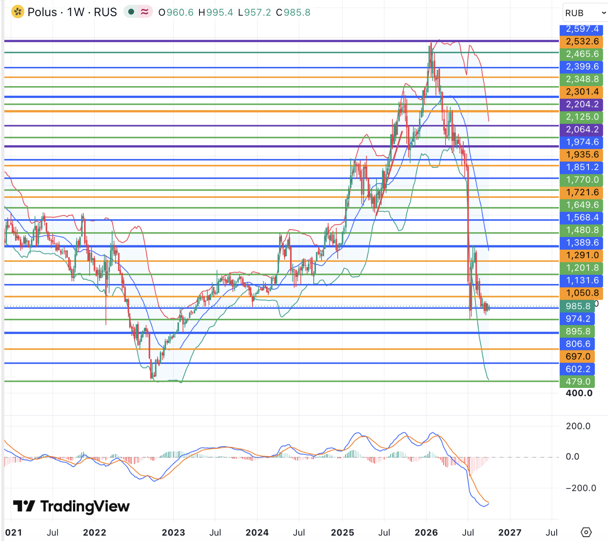Select the 1,851.2 price label
Viewport: 608px width, 541px height.
(x=582, y=167)
